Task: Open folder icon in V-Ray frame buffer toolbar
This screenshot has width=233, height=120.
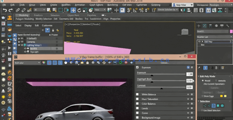Action: coord(82,63)
